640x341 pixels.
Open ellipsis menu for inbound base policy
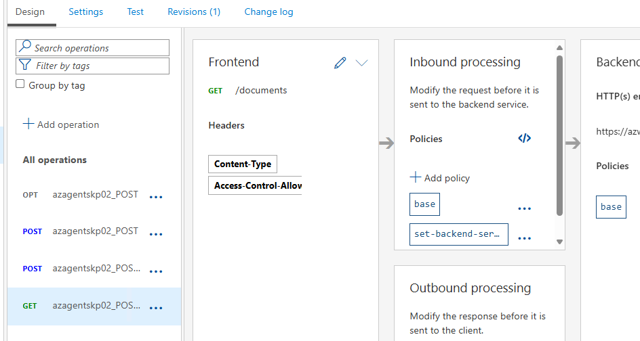click(x=525, y=208)
